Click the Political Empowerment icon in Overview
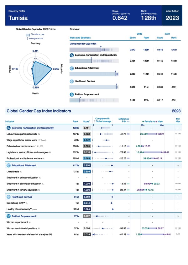This screenshot has height=265, width=188. pos(72,94)
